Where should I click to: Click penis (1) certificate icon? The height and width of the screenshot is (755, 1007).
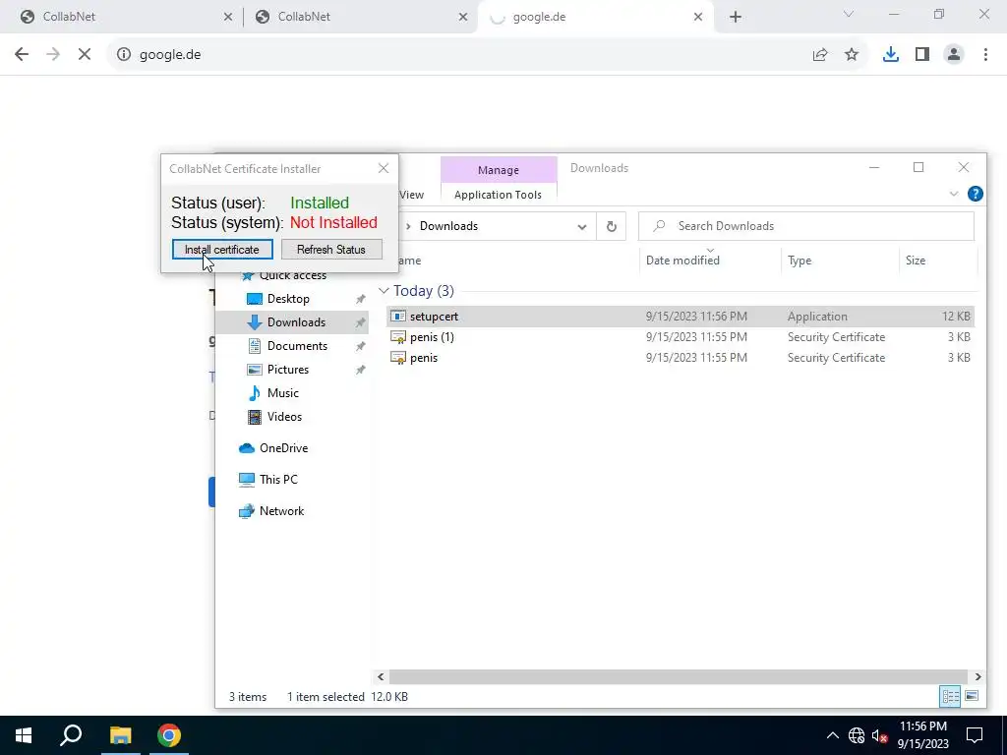point(398,337)
